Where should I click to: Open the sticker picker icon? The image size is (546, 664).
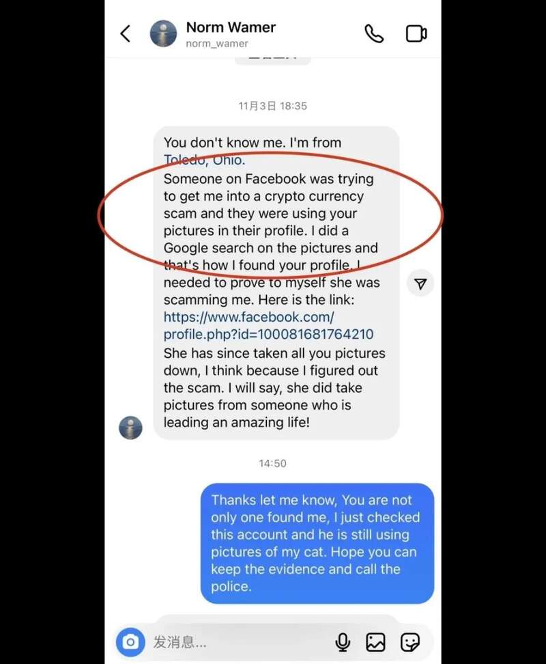pyautogui.click(x=409, y=642)
